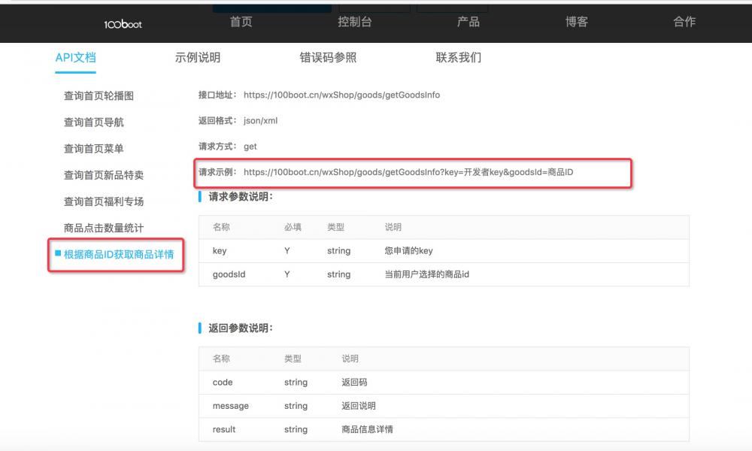Click the 请求示例 URL with key parameters
This screenshot has height=451, width=752.
[408, 172]
